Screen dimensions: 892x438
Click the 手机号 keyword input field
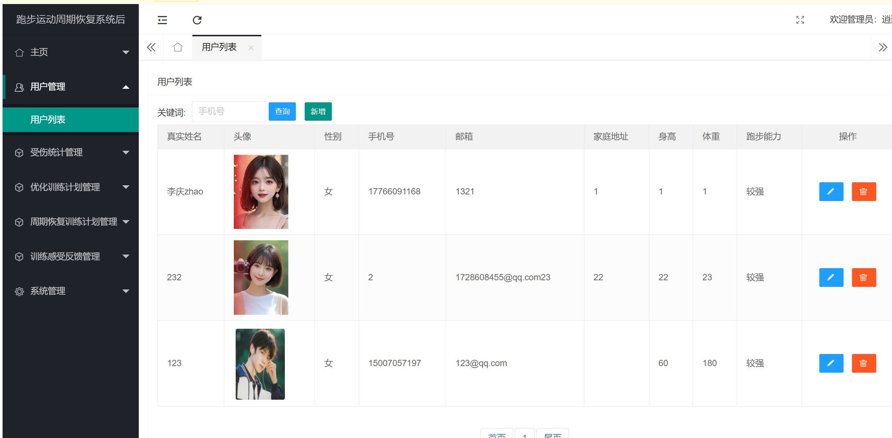[229, 112]
